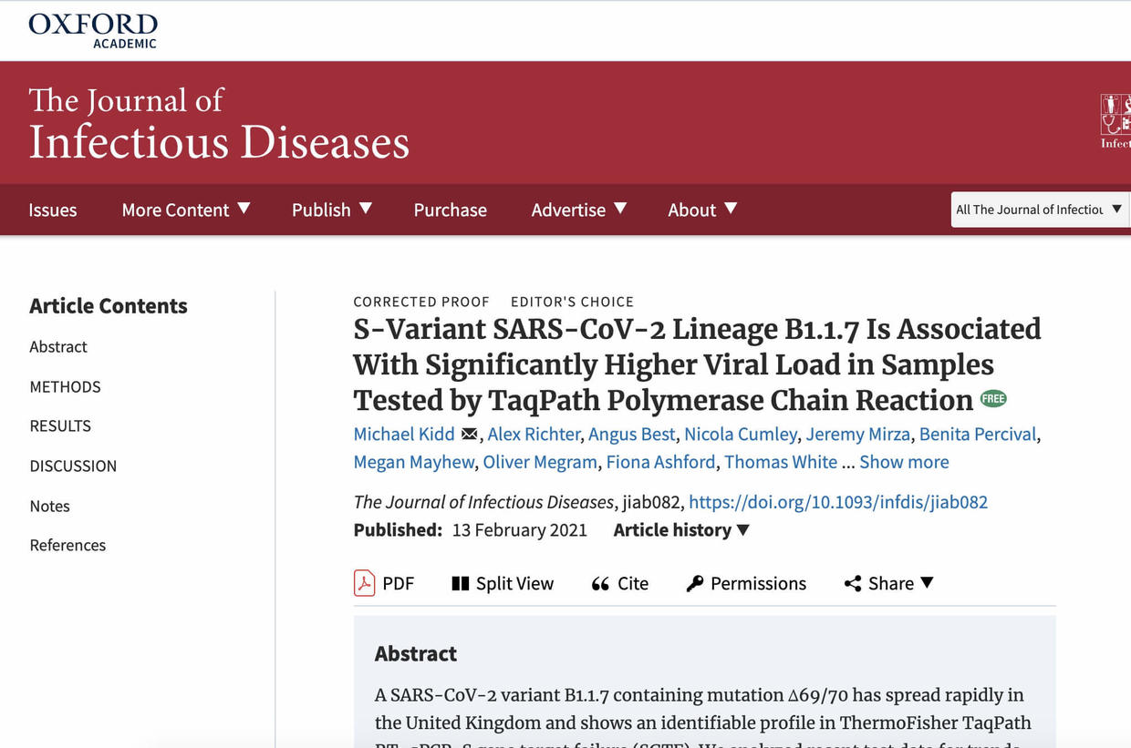Open Permissions via the key icon
This screenshot has height=748, width=1131.
click(x=695, y=583)
